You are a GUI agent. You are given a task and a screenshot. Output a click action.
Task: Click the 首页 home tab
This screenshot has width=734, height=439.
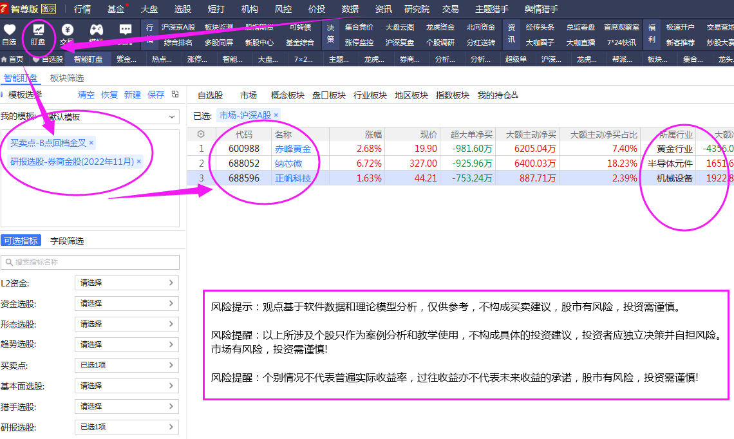(12, 59)
